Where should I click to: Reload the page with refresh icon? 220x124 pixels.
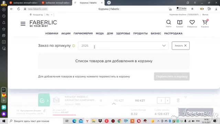tap(19, 9)
